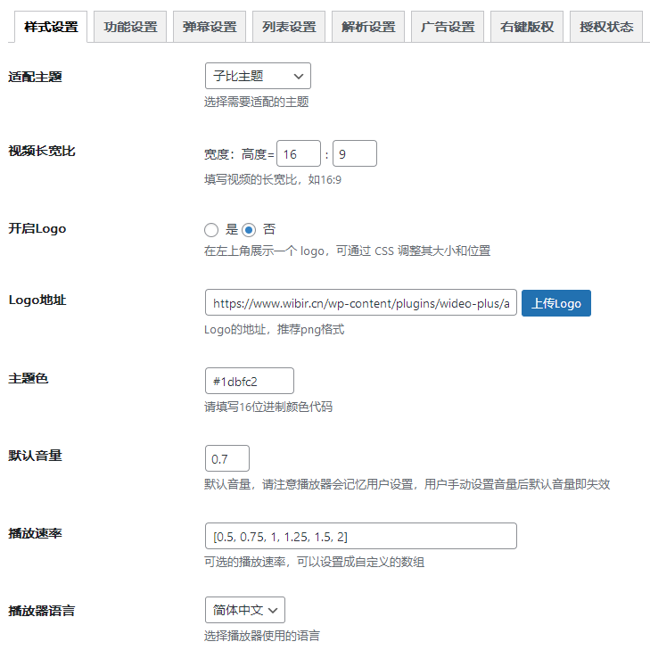Click the hint text 选择需要适配的主题
This screenshot has width=650, height=650.
click(257, 102)
